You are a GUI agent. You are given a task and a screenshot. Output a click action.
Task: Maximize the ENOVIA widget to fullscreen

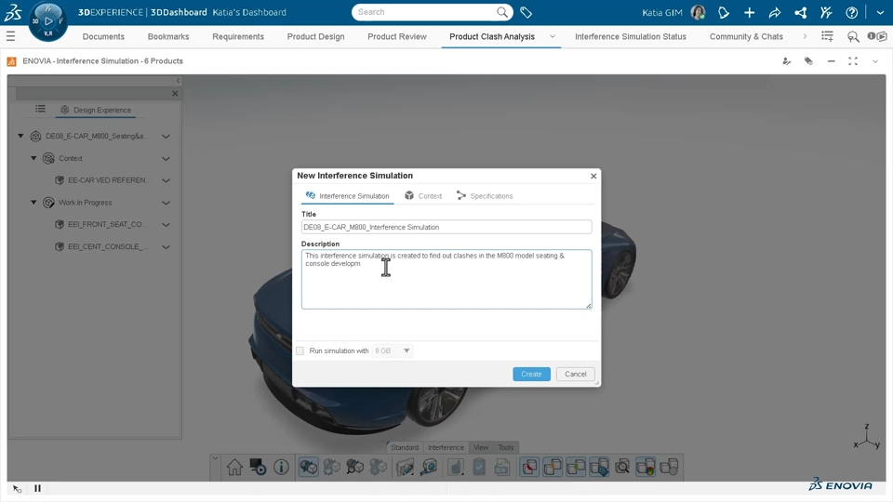853,61
